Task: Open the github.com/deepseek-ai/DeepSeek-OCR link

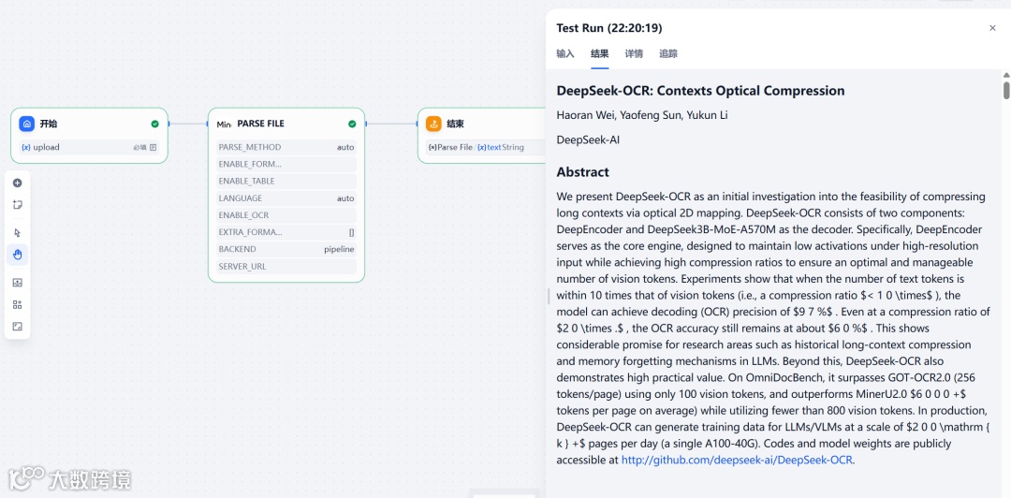Action: [x=737, y=460]
